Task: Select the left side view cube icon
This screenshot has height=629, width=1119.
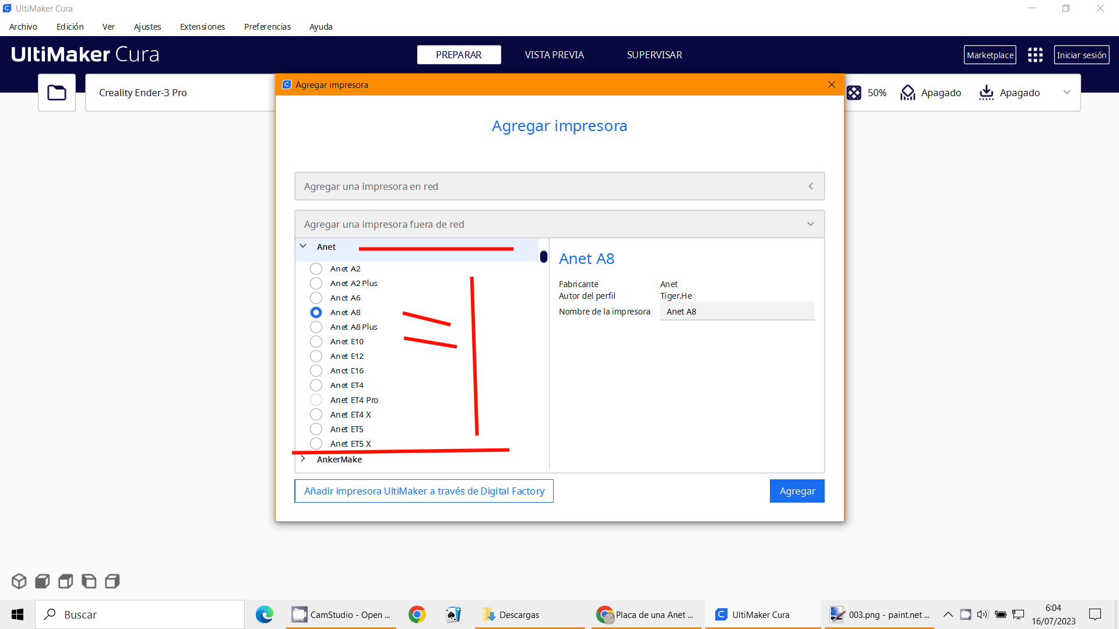Action: click(89, 581)
